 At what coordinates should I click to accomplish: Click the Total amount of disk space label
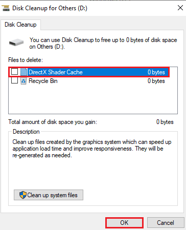click(53, 122)
